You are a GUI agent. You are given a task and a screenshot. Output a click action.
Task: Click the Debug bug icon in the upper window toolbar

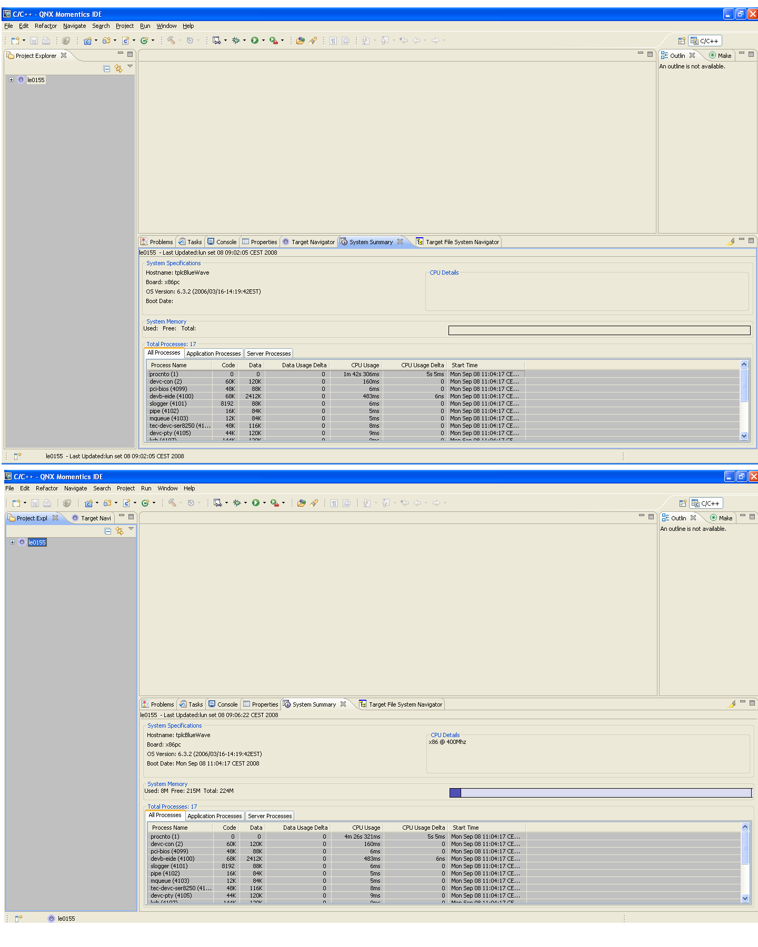coord(236,41)
